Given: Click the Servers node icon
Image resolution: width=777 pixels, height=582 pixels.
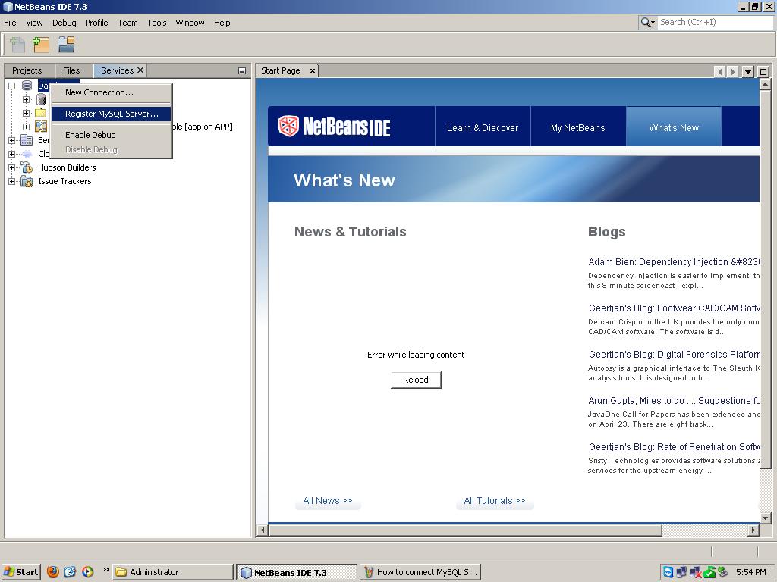Looking at the screenshot, I should coord(27,140).
